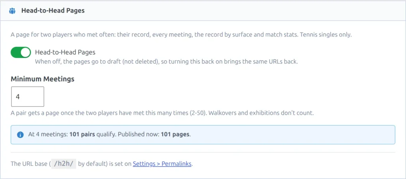The width and height of the screenshot is (406, 179).
Task: Click the 'Head-to-Head Pages' toggle label
Action: pos(65,52)
